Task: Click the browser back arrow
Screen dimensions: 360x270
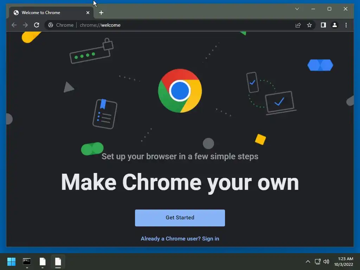Action: click(14, 25)
